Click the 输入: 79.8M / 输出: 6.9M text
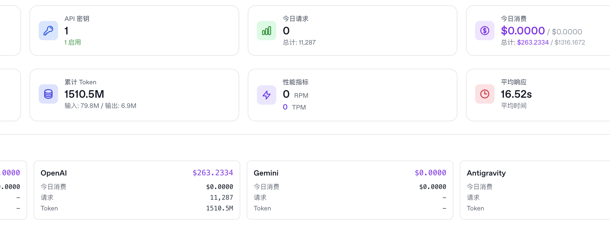This screenshot has width=610, height=226. 101,106
